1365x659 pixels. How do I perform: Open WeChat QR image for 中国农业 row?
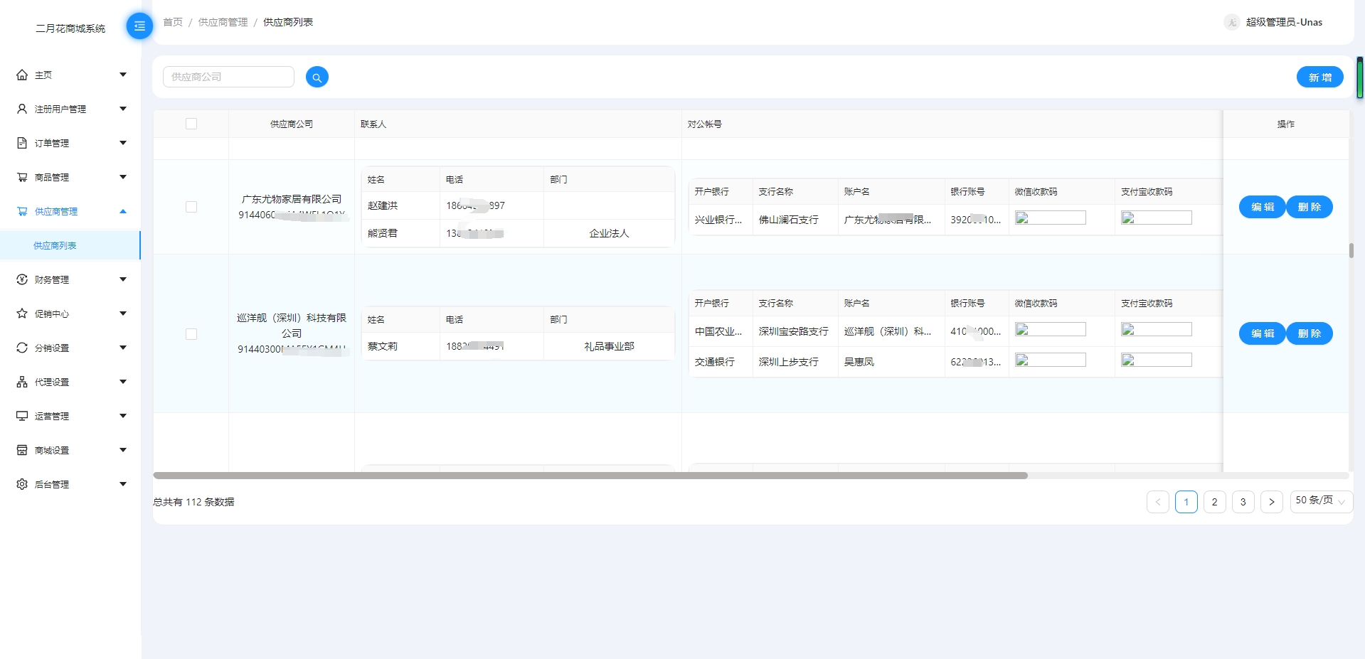(1051, 330)
